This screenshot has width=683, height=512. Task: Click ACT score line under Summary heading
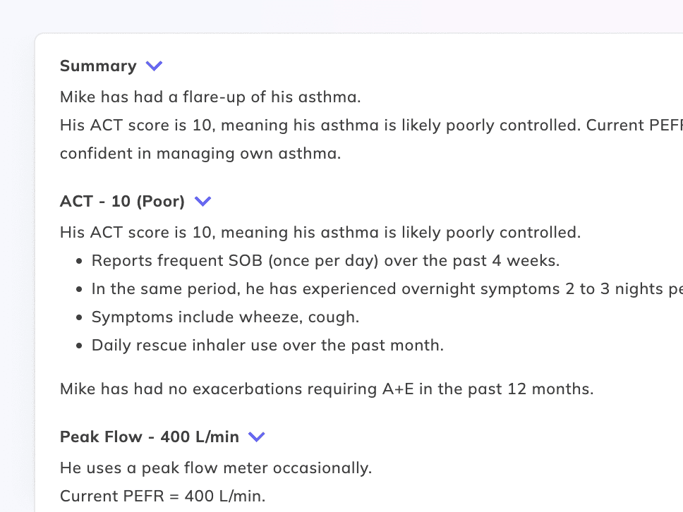[x=353, y=126]
